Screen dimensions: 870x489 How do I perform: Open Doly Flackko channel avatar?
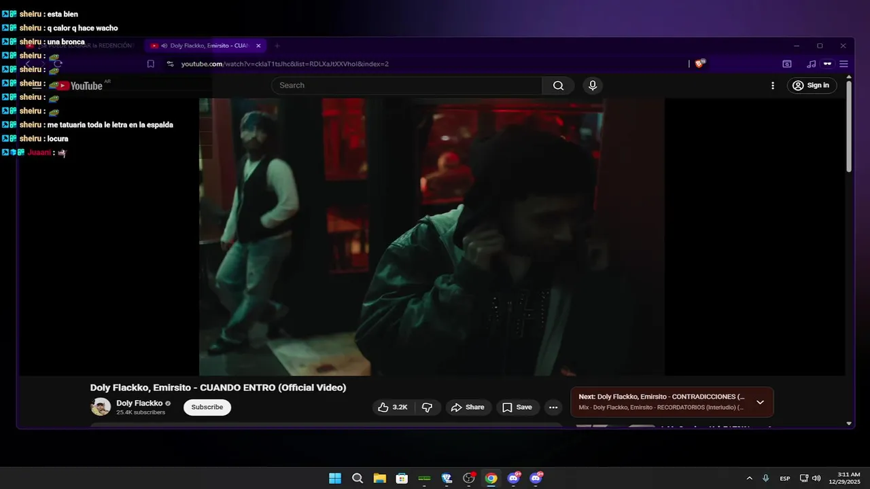(101, 407)
